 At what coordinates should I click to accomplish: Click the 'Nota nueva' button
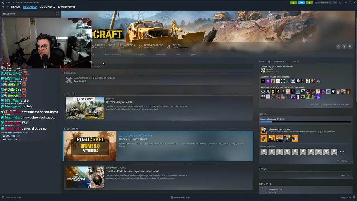pos(344,176)
